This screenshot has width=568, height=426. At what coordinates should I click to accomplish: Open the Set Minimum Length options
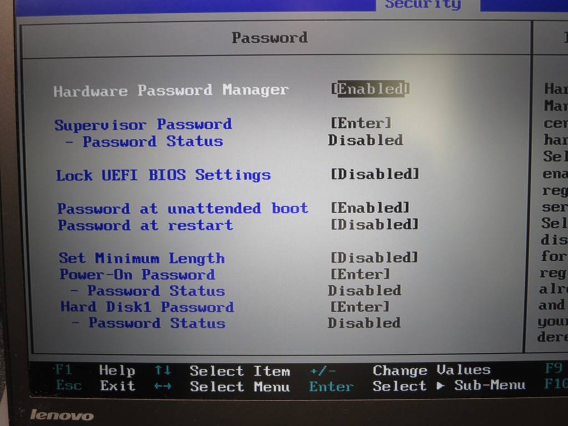click(374, 257)
